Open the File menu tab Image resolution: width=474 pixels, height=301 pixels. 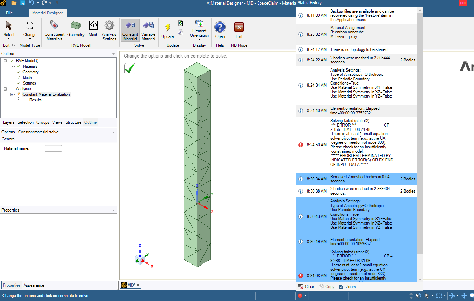tap(9, 13)
